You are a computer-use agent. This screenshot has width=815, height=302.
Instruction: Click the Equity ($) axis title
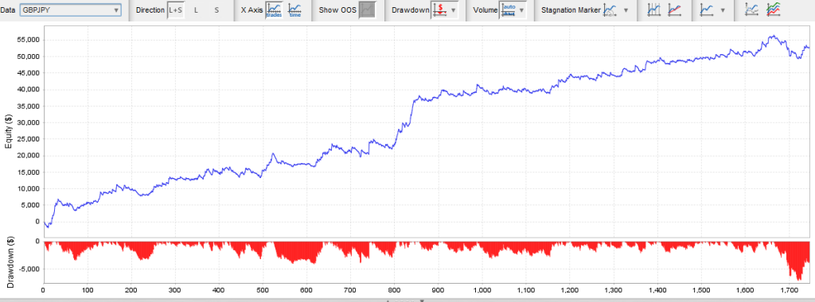point(9,132)
